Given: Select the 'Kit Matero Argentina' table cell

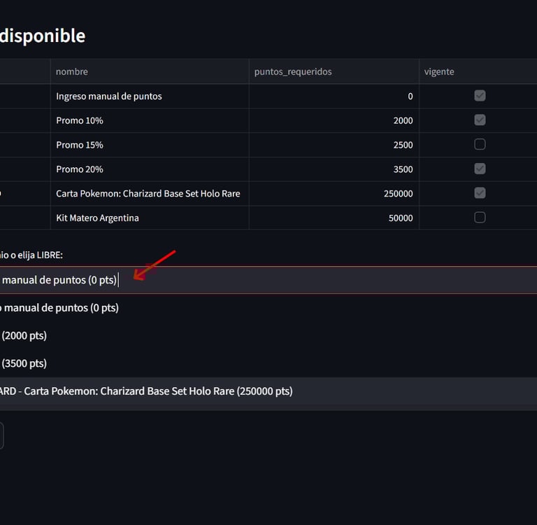Looking at the screenshot, I should click(x=97, y=218).
